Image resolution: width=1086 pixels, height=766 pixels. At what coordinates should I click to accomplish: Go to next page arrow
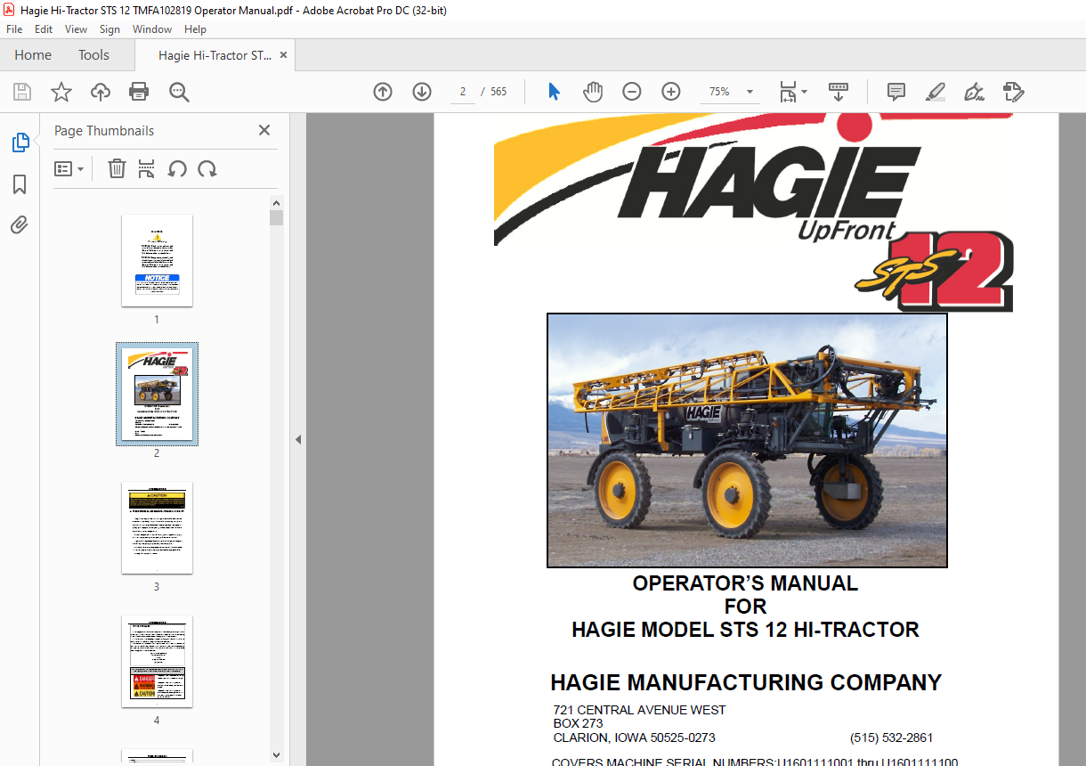[x=422, y=92]
